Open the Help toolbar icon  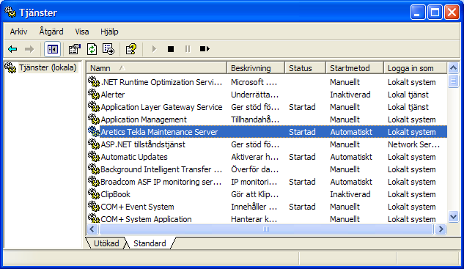tap(131, 49)
